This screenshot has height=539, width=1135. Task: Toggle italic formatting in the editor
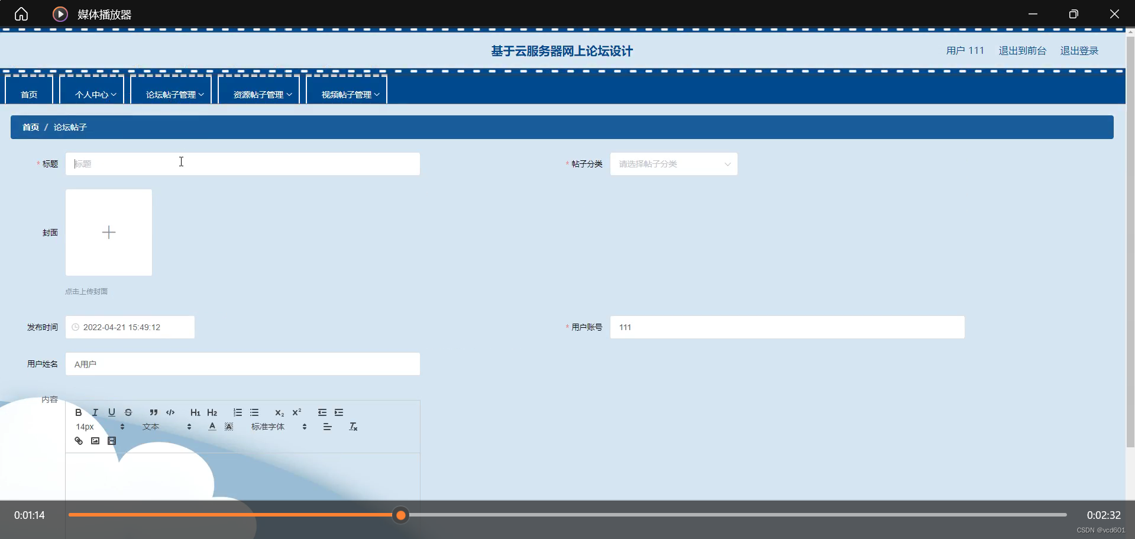point(95,412)
